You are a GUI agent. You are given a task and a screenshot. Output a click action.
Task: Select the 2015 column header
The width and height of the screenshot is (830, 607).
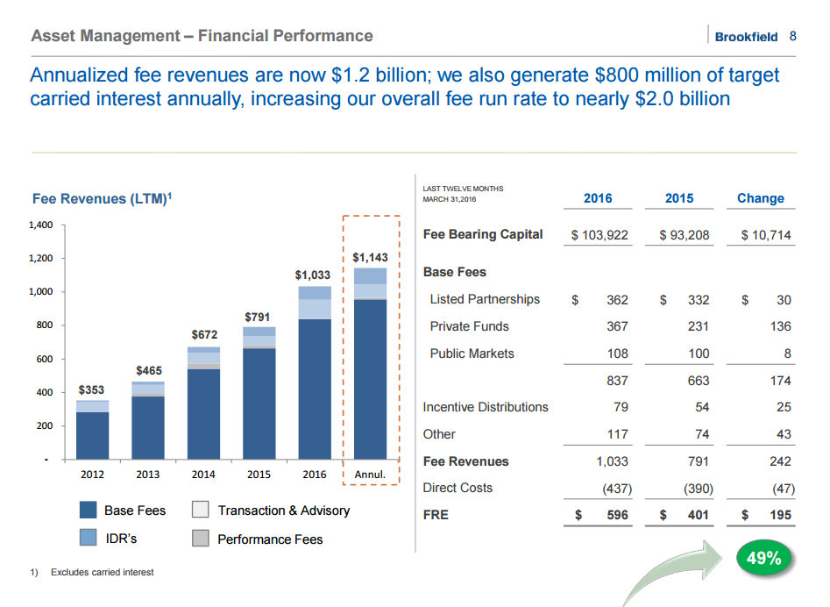click(679, 198)
